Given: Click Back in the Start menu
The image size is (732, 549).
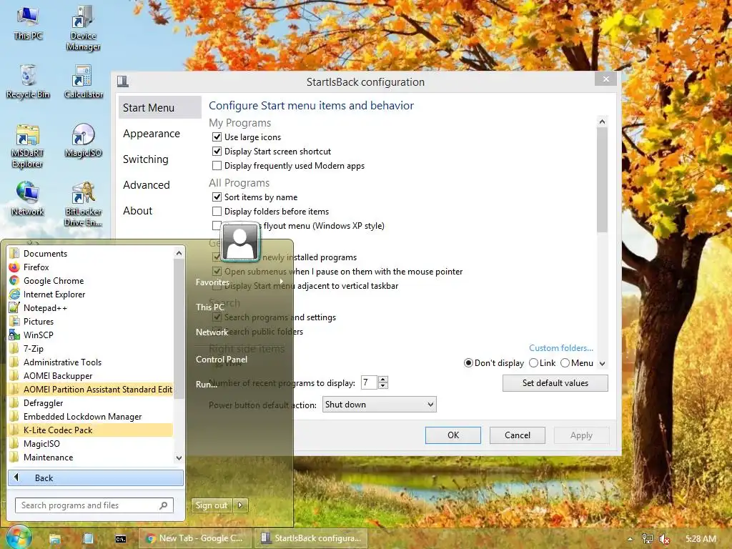Looking at the screenshot, I should [96, 478].
